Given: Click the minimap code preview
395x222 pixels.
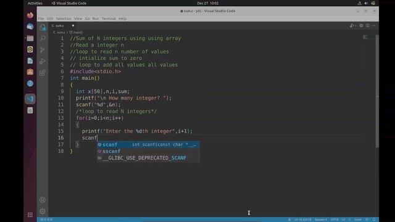Looking at the screenshot, I should [x=368, y=37].
